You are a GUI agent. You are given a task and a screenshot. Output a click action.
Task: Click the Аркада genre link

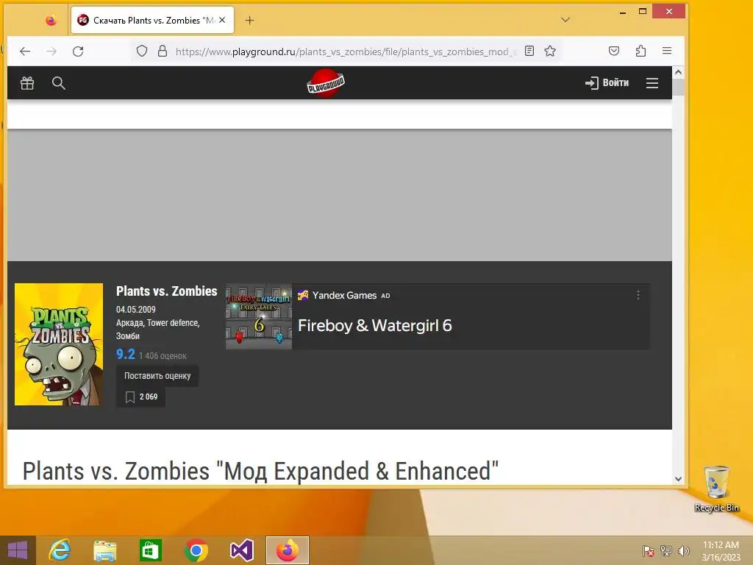click(x=129, y=323)
